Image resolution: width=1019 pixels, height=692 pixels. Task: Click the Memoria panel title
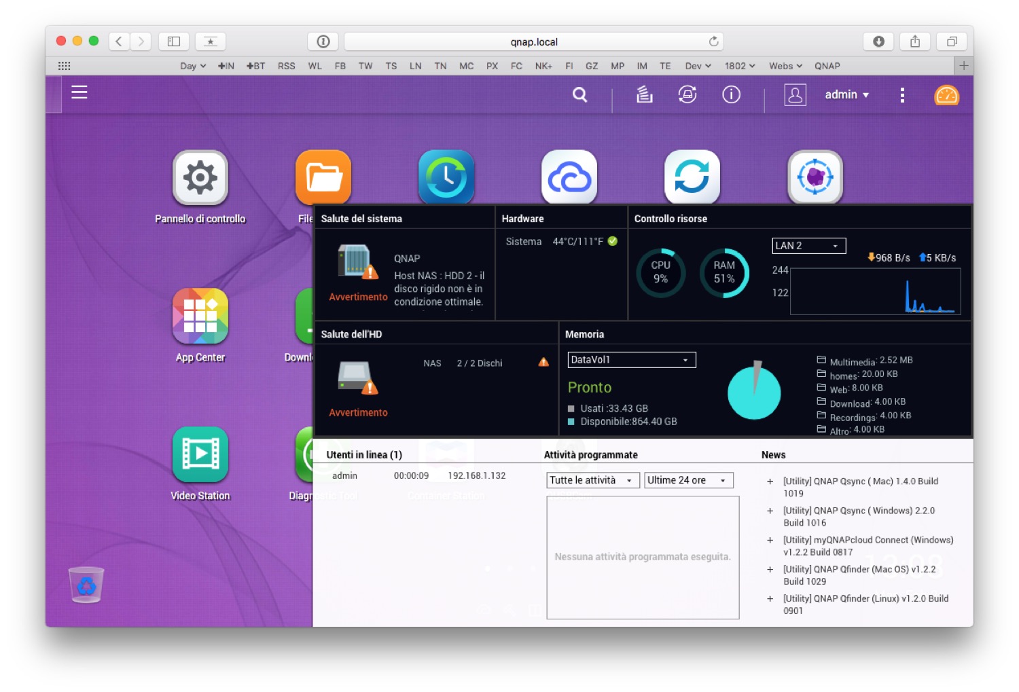coord(584,334)
